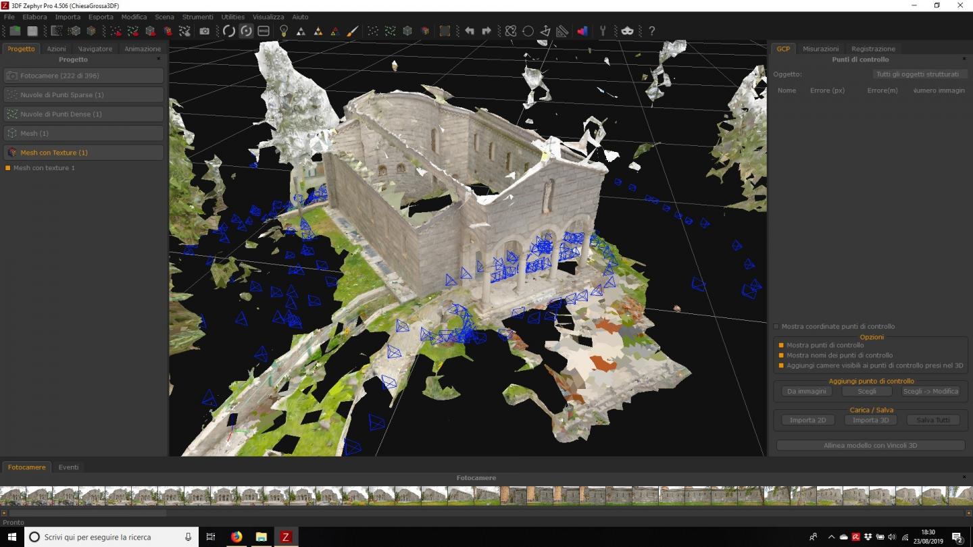Click the question mark help icon

click(651, 31)
